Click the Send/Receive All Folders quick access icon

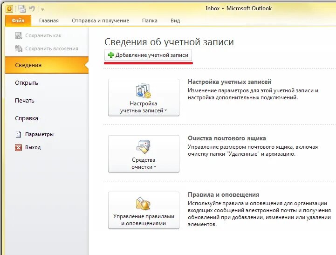(x=21, y=9)
